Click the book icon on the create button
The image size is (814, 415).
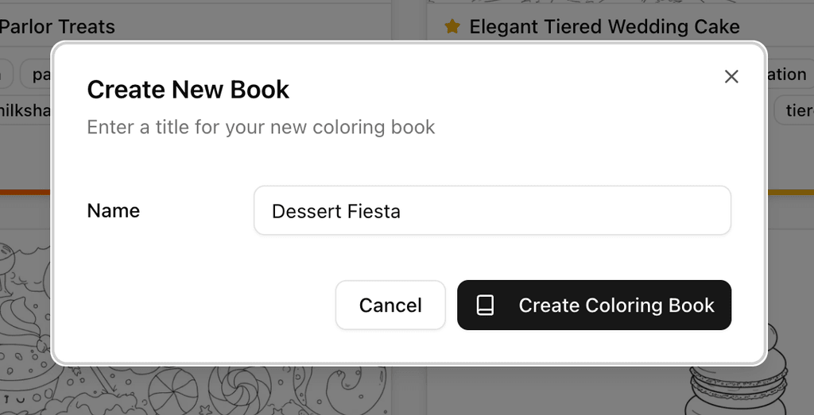[485, 305]
